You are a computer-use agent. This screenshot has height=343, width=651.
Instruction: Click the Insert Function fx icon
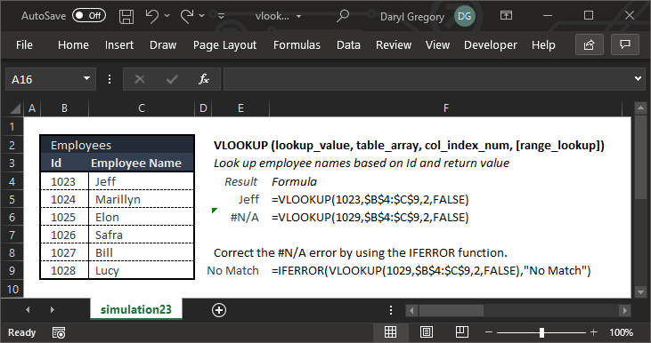(x=203, y=79)
